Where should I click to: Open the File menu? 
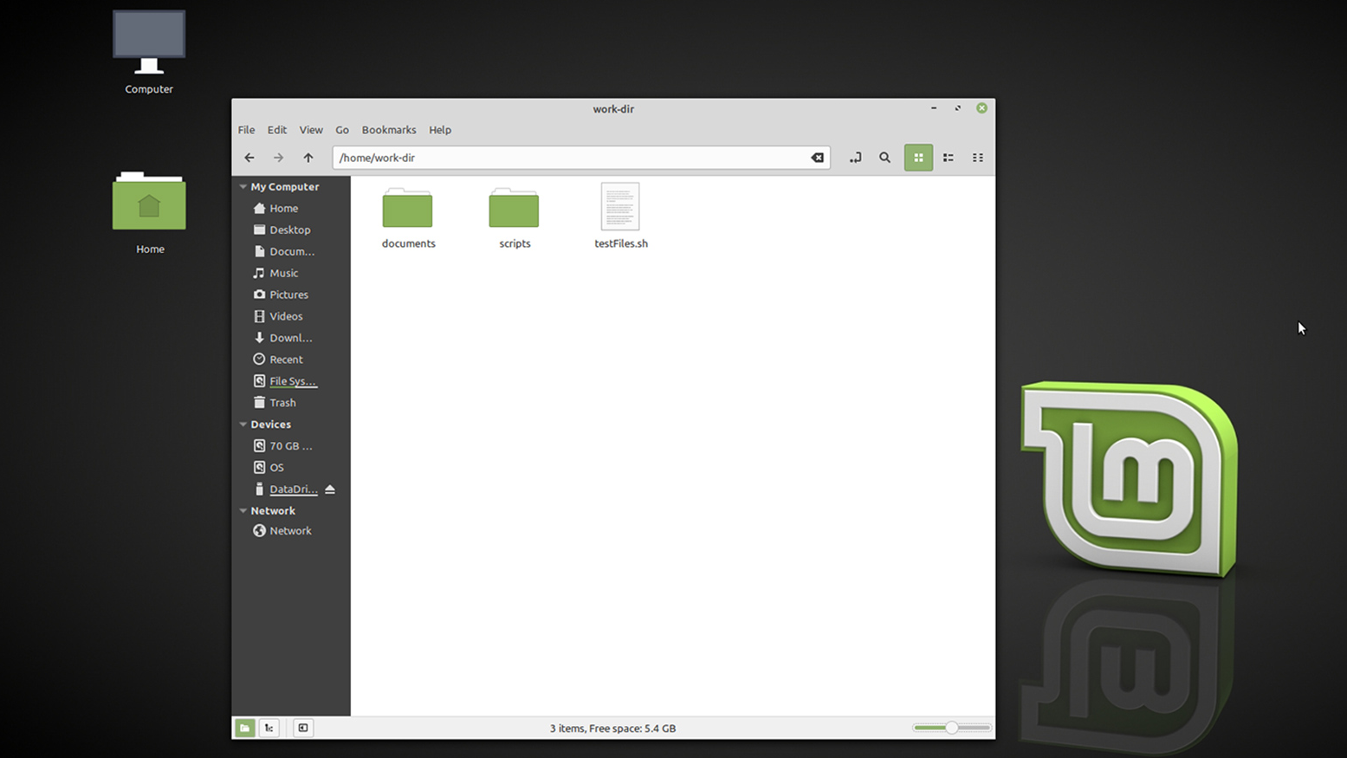pos(246,130)
